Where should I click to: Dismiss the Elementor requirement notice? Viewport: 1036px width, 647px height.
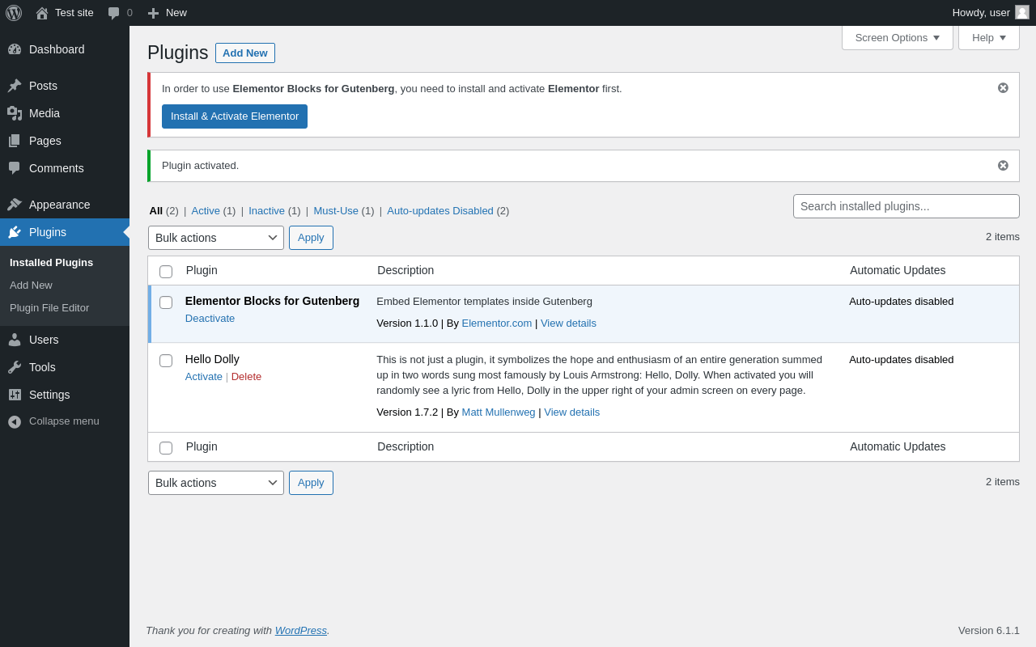(1003, 88)
